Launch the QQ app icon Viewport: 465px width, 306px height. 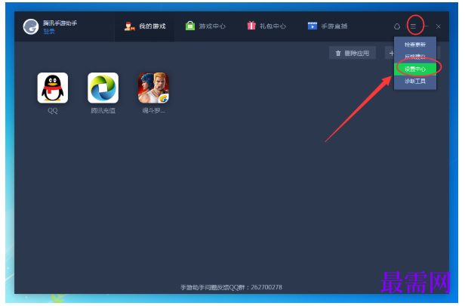(53, 88)
